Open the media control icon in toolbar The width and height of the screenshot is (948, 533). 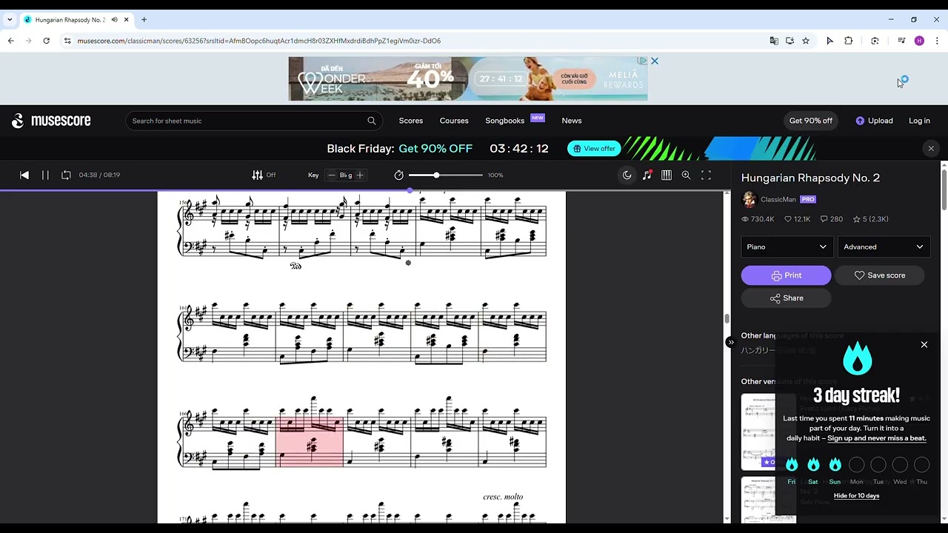click(901, 41)
